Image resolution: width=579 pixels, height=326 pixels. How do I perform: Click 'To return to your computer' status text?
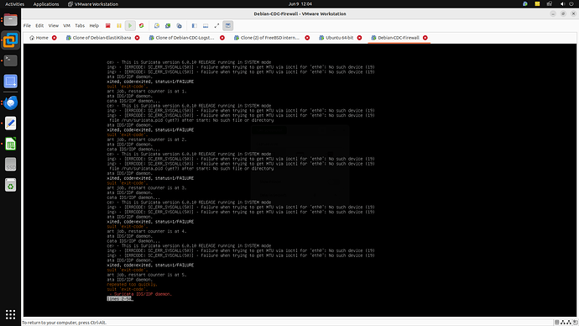click(x=65, y=323)
